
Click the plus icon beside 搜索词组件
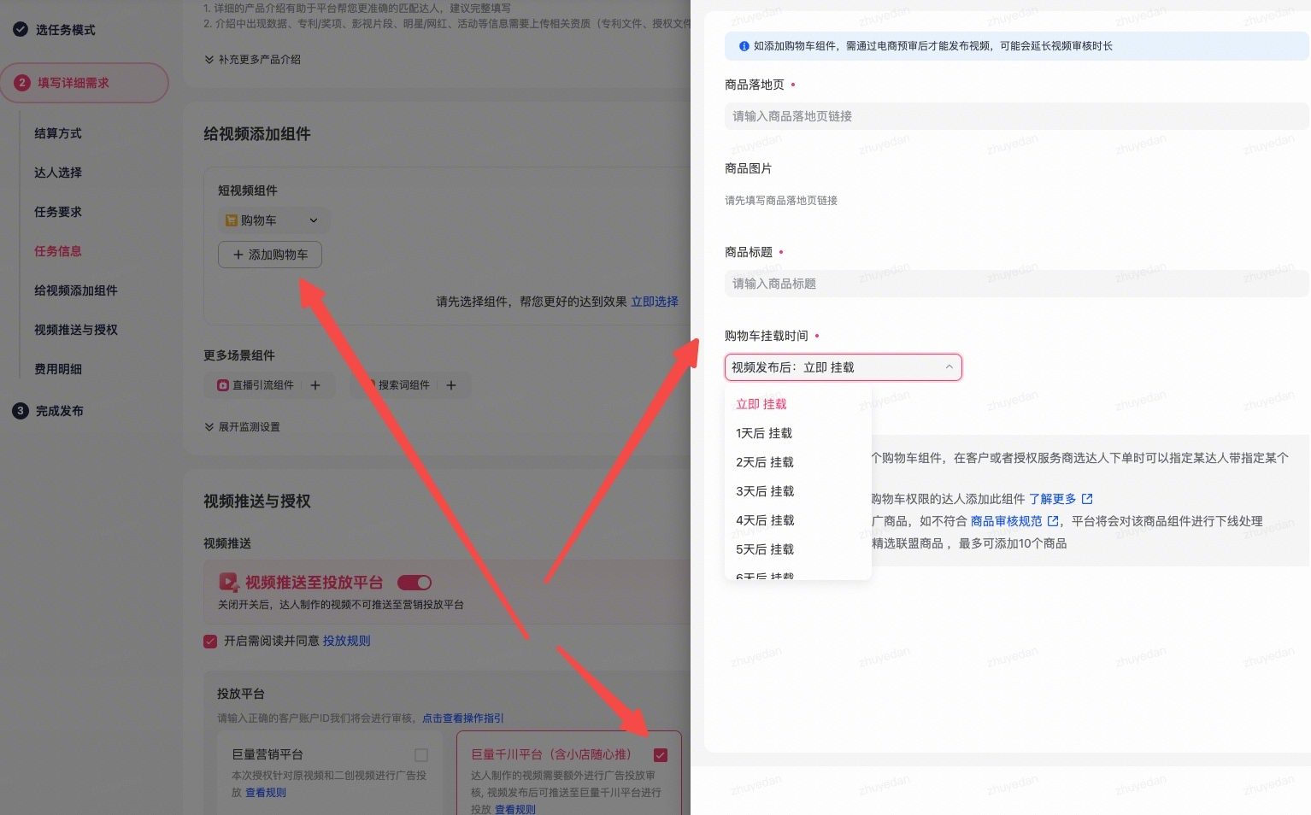451,385
